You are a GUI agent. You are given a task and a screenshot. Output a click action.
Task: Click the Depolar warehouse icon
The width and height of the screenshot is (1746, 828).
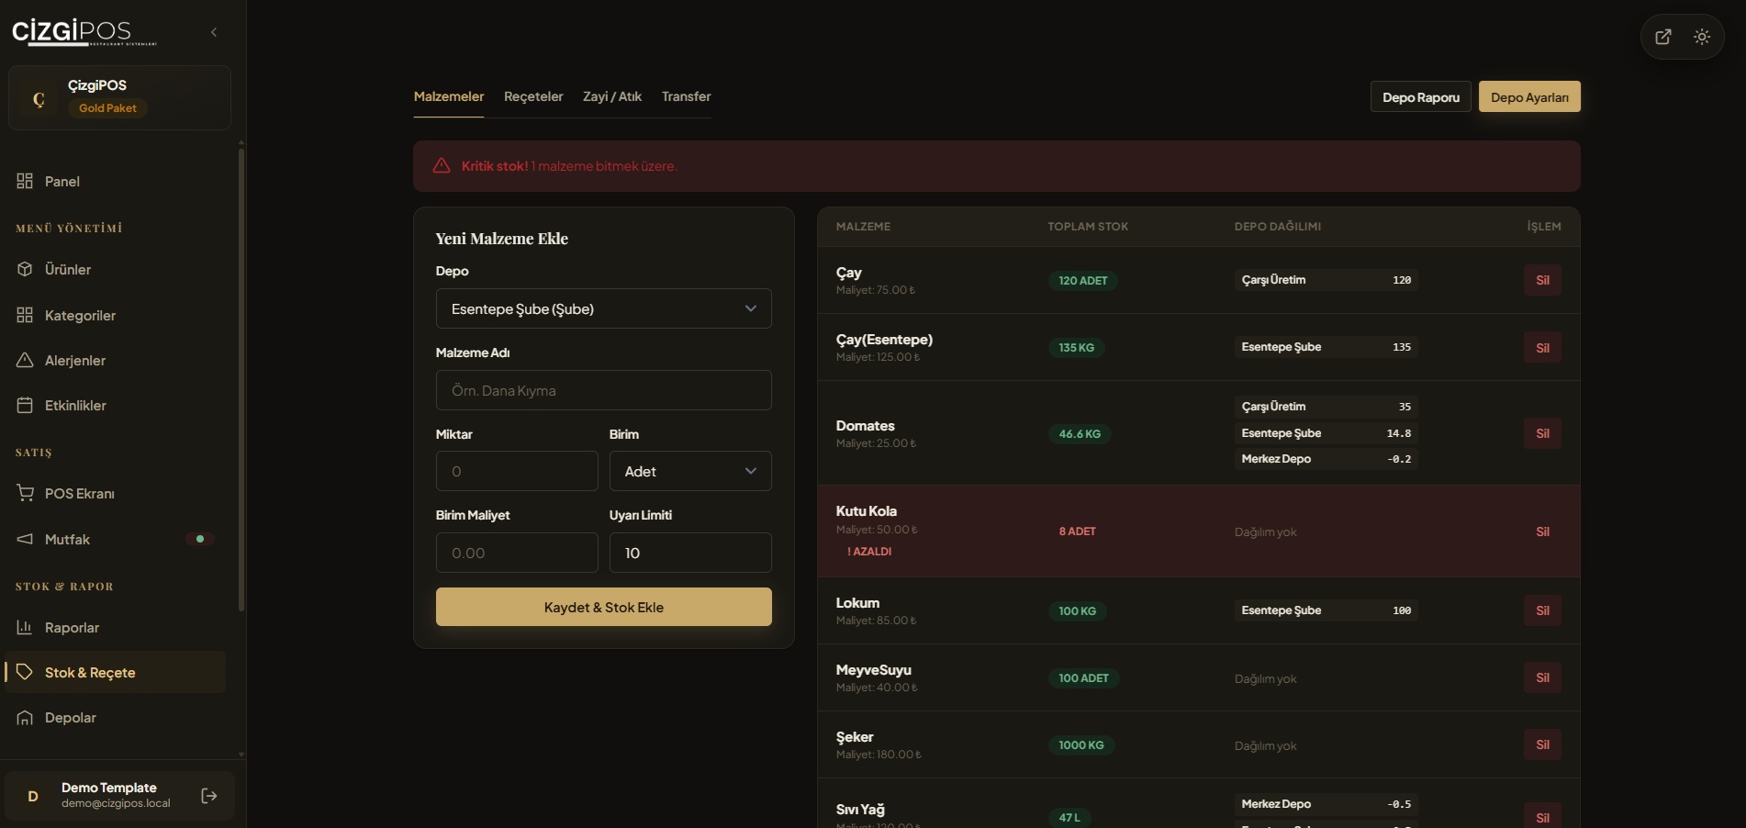click(25, 717)
